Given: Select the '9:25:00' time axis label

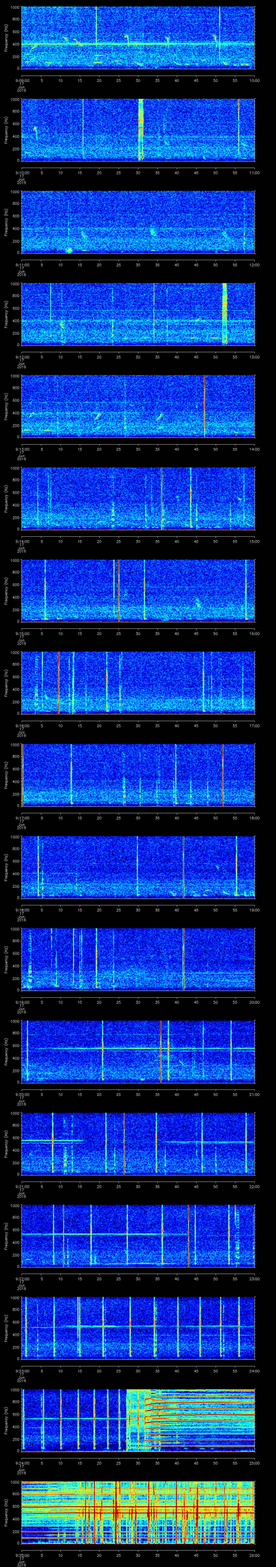Looking at the screenshot, I should click(22, 1555).
